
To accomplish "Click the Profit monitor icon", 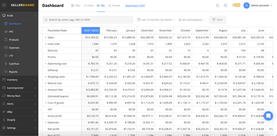I will 4,16.
